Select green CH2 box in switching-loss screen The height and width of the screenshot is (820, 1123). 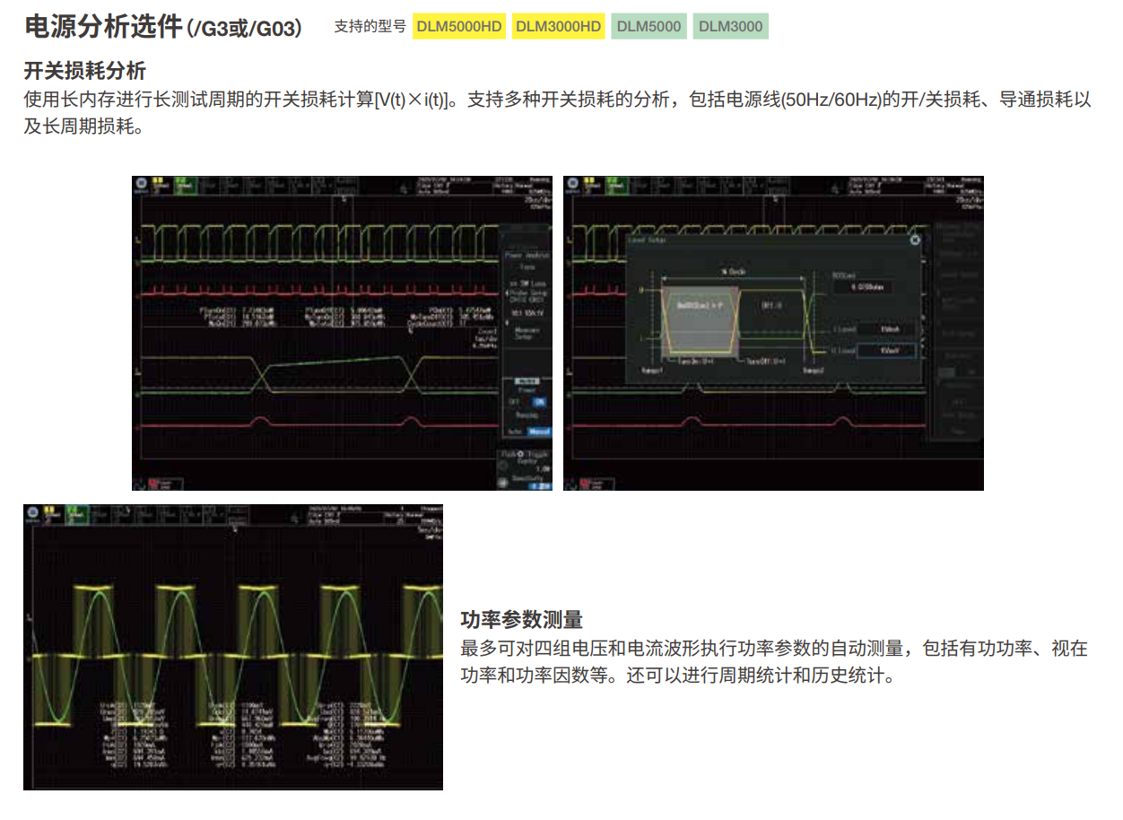point(186,186)
